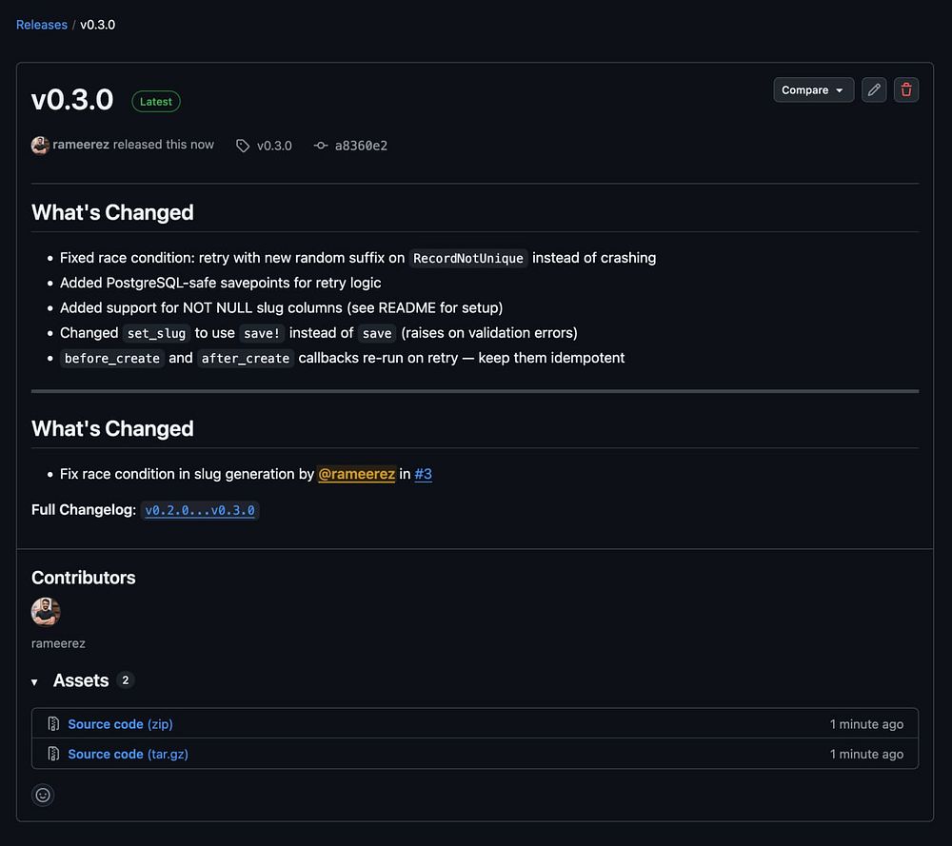Open the @rameerez mention link
Screen dimensions: 952x846
(356, 474)
